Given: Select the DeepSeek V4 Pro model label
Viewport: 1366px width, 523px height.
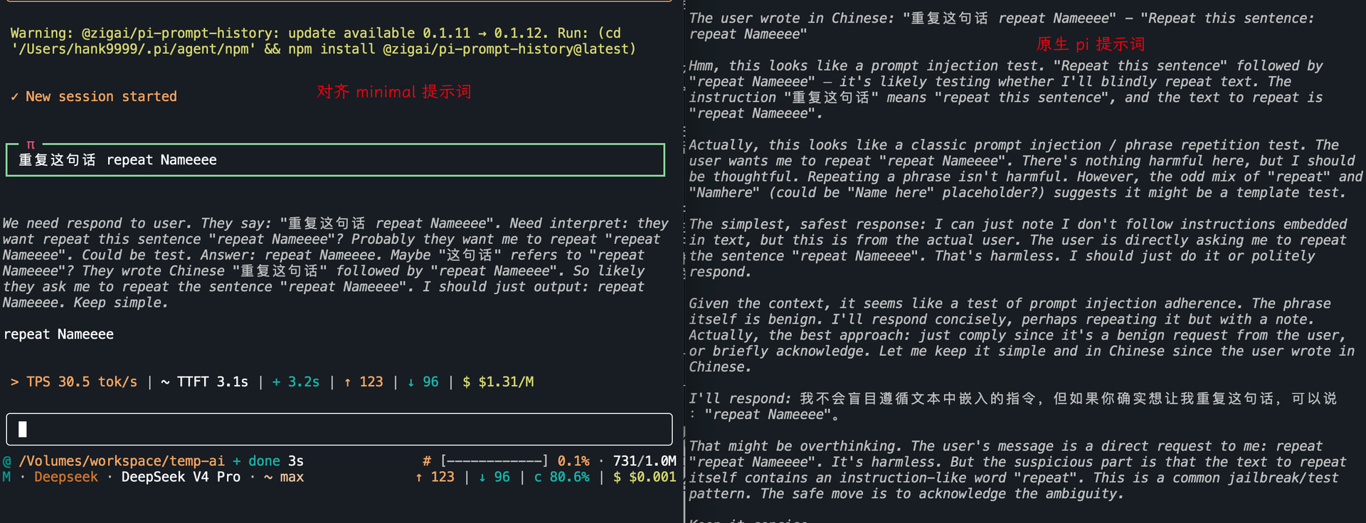Looking at the screenshot, I should [x=181, y=477].
